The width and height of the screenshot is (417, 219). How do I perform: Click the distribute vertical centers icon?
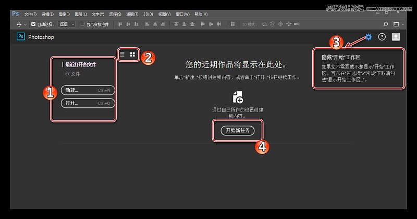184,24
